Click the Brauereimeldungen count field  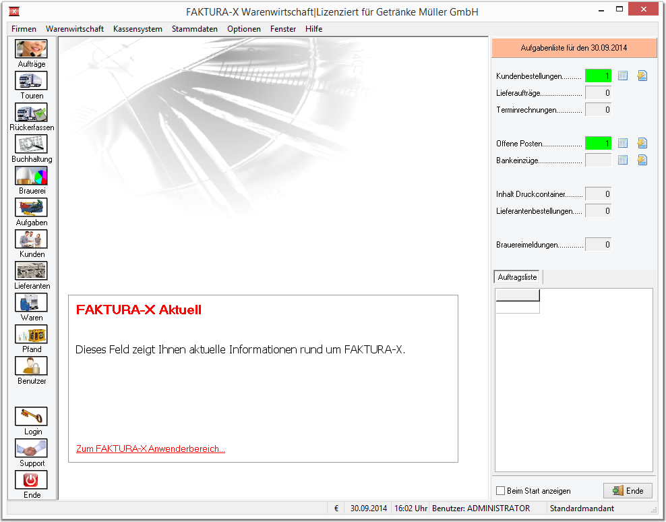[598, 244]
